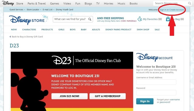The width and height of the screenshot is (194, 111).
Task: Click the Disney.com search magnifier icon
Action: [189, 3]
